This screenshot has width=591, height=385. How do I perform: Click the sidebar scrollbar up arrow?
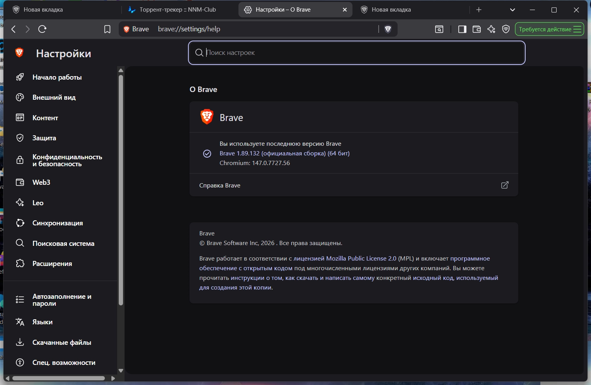pyautogui.click(x=121, y=70)
